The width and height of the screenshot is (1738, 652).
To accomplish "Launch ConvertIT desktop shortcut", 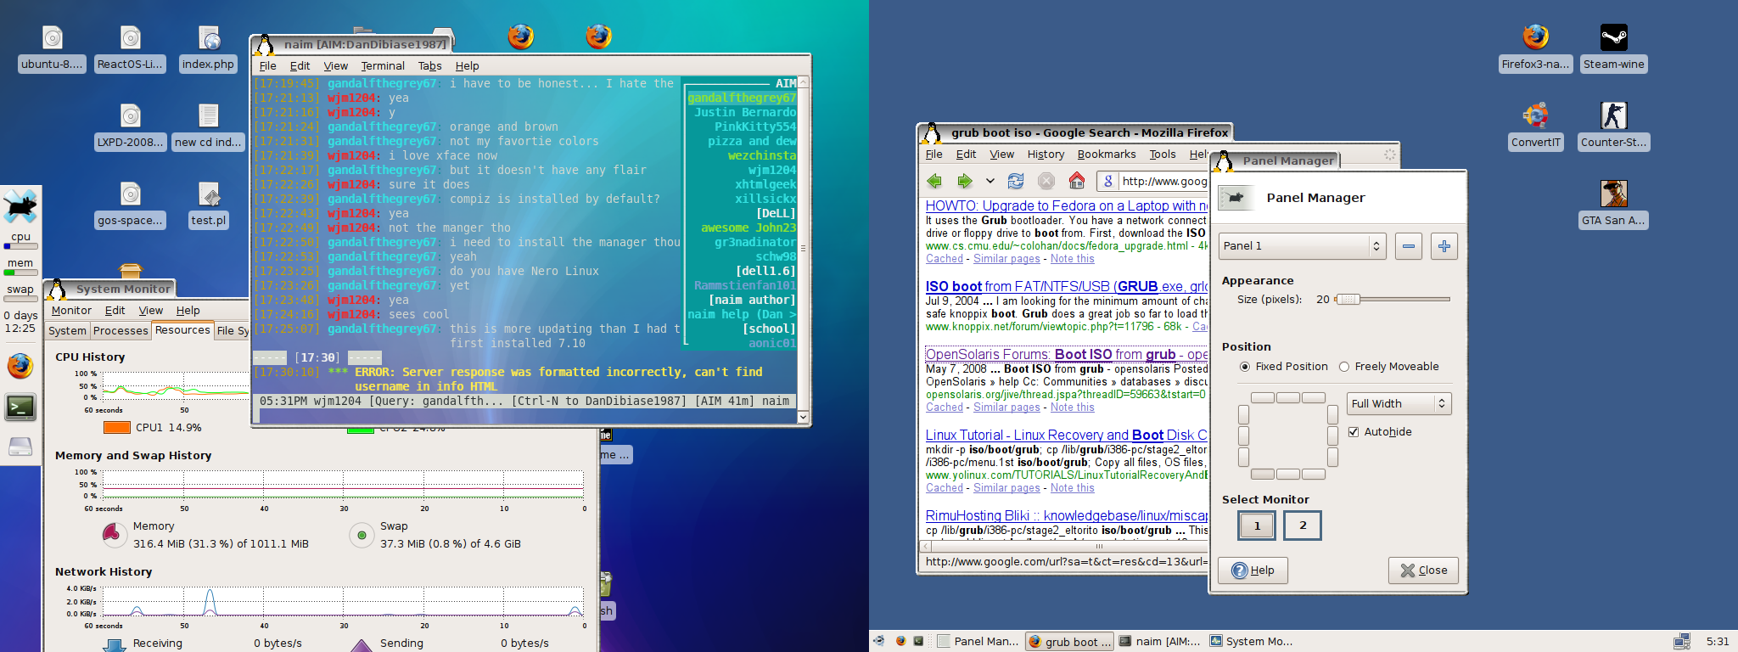I will pos(1535,116).
